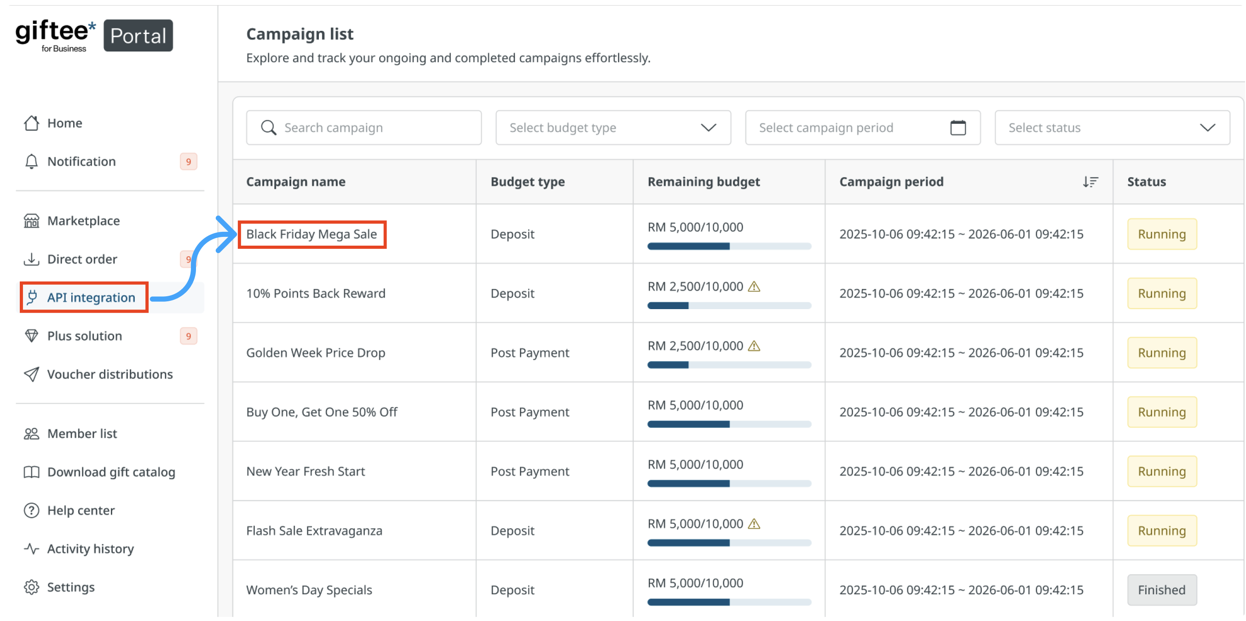
Task: Click warning icon on Golden Week budget
Action: pyautogui.click(x=754, y=346)
